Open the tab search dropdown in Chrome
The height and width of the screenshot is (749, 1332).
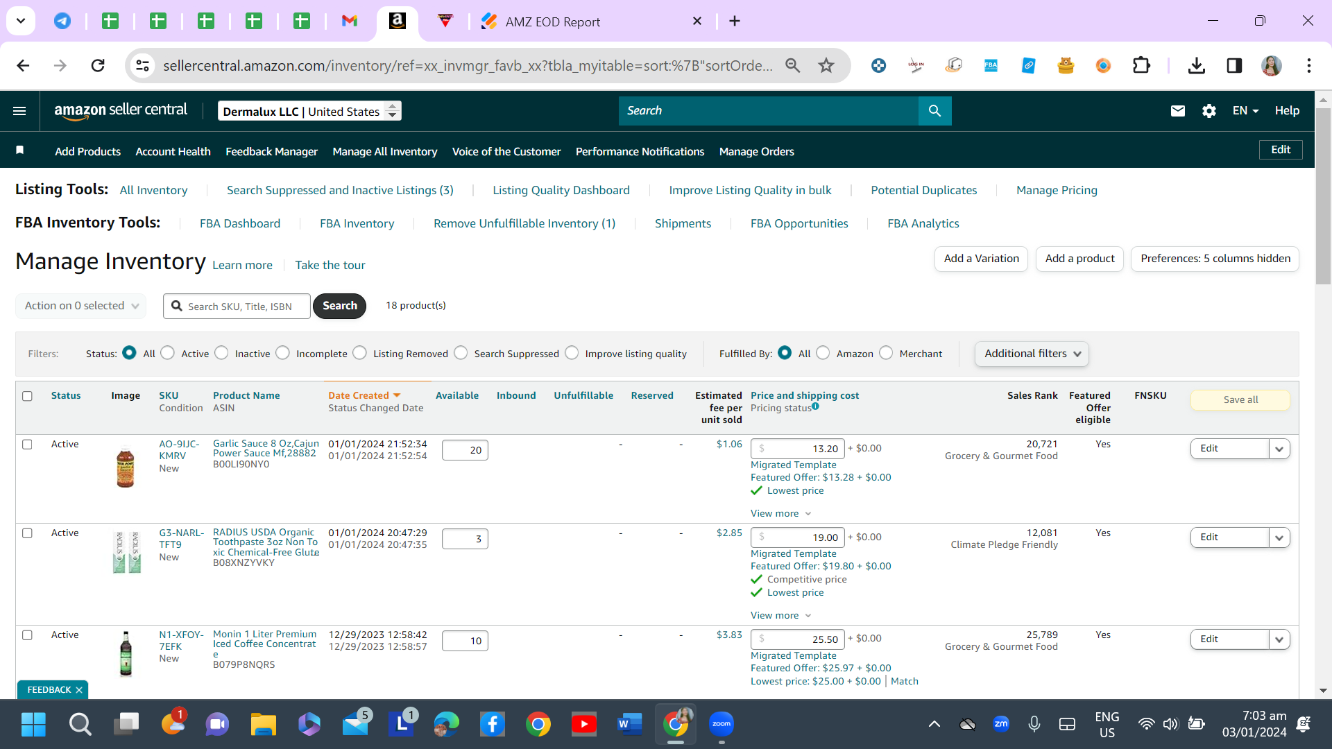click(21, 21)
